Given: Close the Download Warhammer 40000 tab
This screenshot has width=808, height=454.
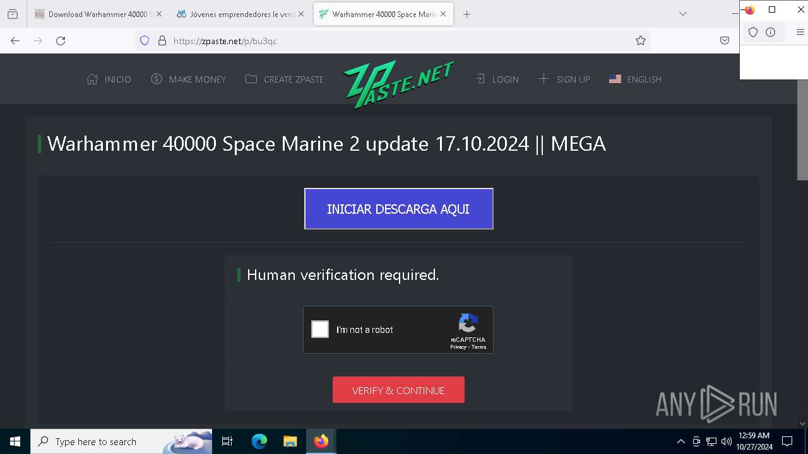Looking at the screenshot, I should [158, 14].
